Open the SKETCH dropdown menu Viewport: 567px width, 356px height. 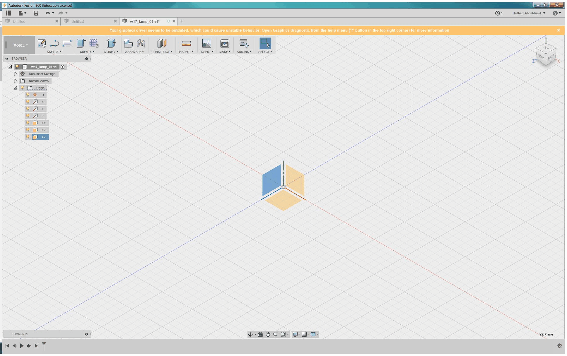pyautogui.click(x=54, y=52)
